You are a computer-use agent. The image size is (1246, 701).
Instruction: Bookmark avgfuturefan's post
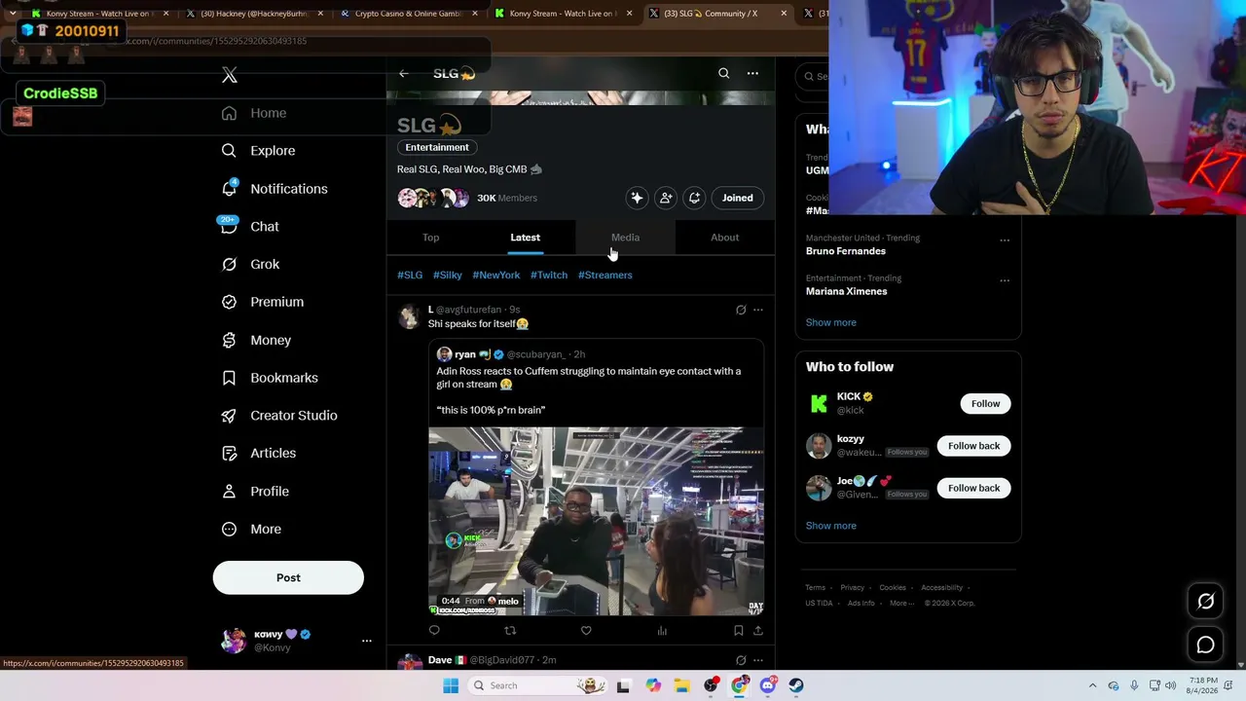(739, 631)
